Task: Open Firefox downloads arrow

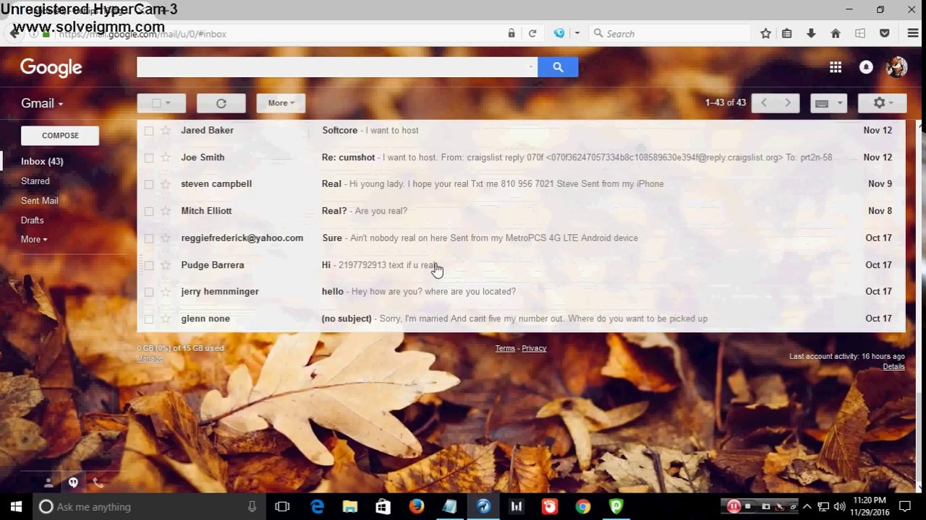Action: pos(811,33)
